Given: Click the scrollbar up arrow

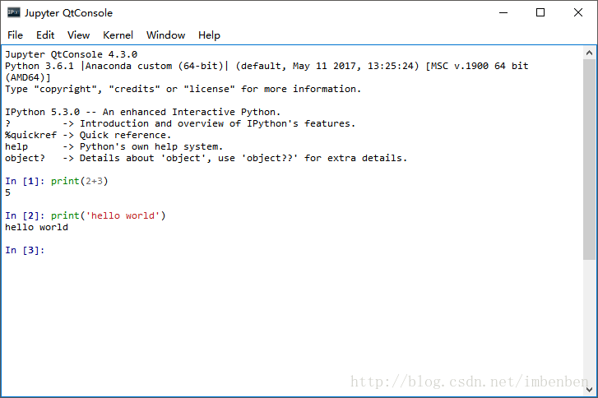Looking at the screenshot, I should click(591, 53).
